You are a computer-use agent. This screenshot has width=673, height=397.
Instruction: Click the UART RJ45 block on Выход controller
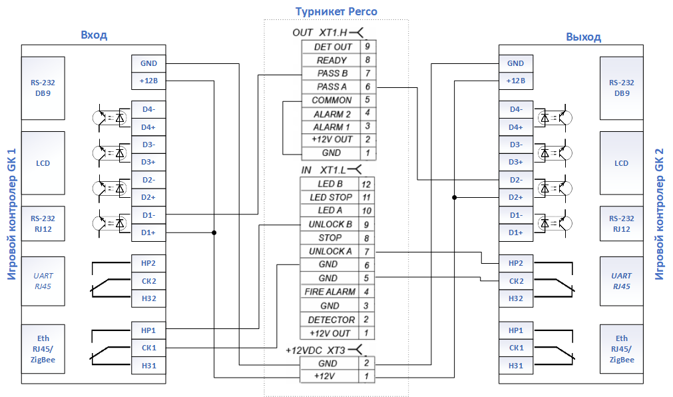622,281
